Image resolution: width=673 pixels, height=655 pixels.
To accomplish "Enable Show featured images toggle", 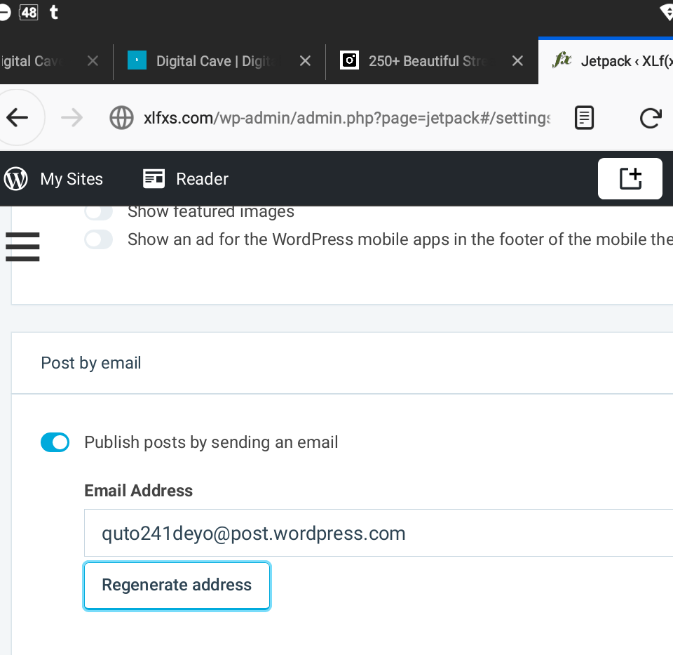I will pyautogui.click(x=99, y=211).
